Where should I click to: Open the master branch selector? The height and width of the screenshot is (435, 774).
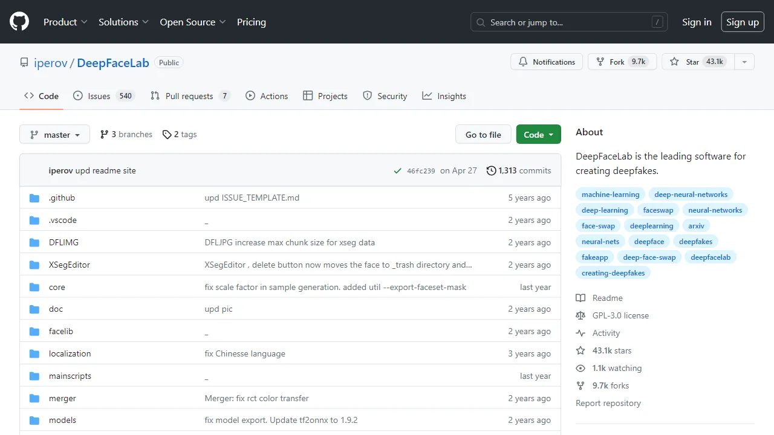pyautogui.click(x=54, y=135)
